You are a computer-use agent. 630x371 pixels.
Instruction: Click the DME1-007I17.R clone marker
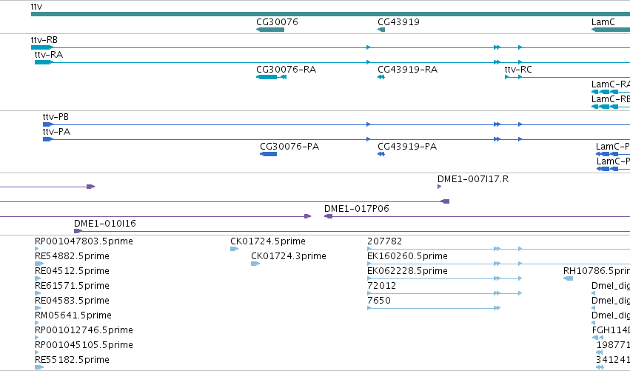point(440,187)
